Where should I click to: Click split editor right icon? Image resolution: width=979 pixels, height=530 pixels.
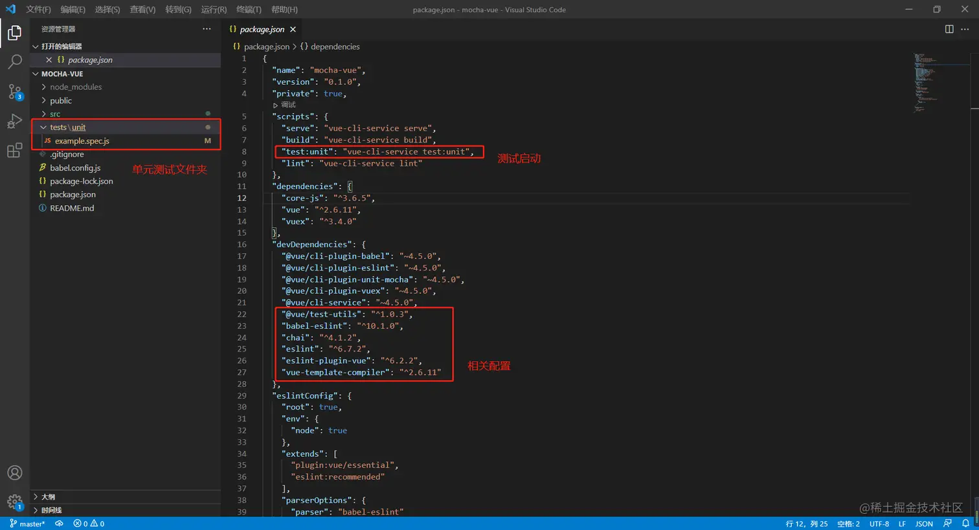(x=949, y=29)
